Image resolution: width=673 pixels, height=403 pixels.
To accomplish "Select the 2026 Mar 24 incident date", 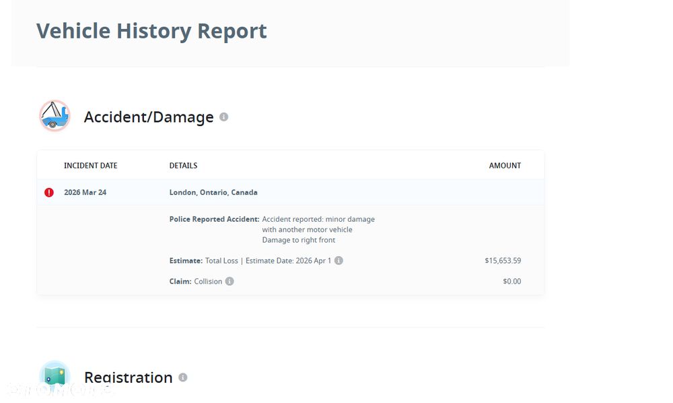I will [85, 193].
